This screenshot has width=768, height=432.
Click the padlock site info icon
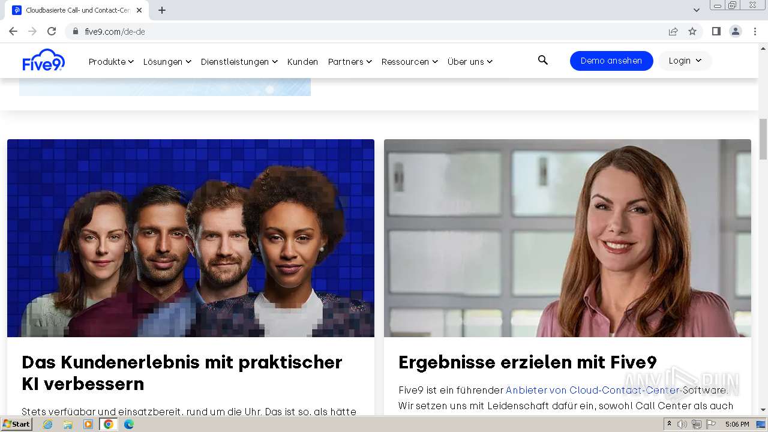(76, 31)
